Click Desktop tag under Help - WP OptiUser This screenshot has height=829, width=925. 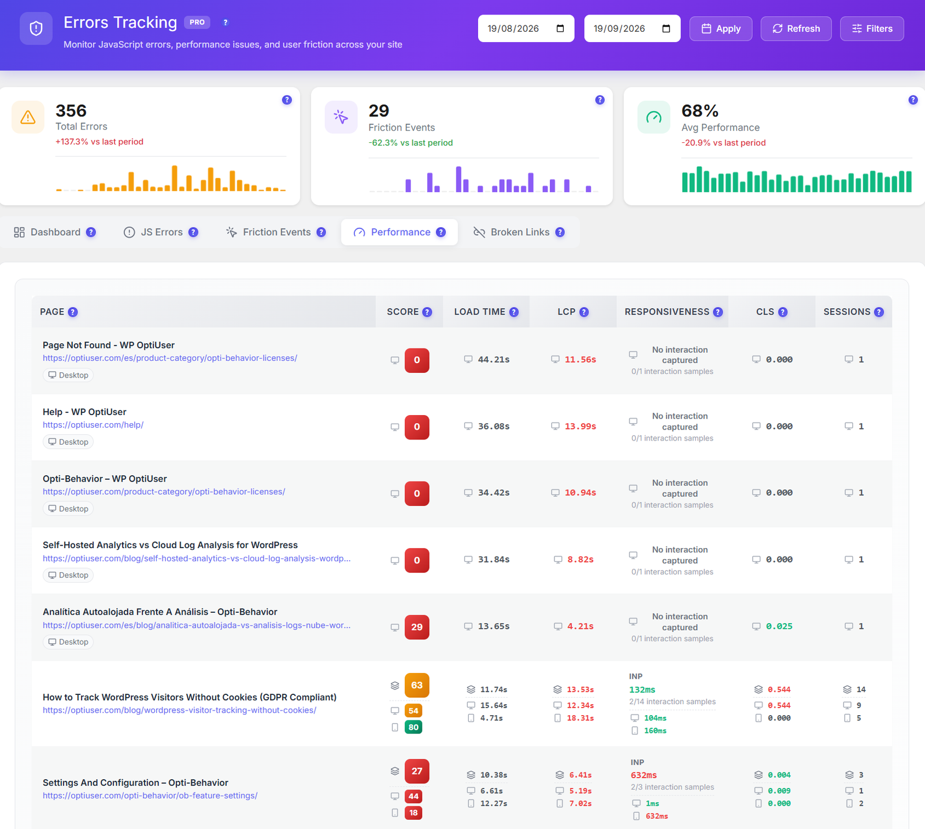pyautogui.click(x=68, y=442)
